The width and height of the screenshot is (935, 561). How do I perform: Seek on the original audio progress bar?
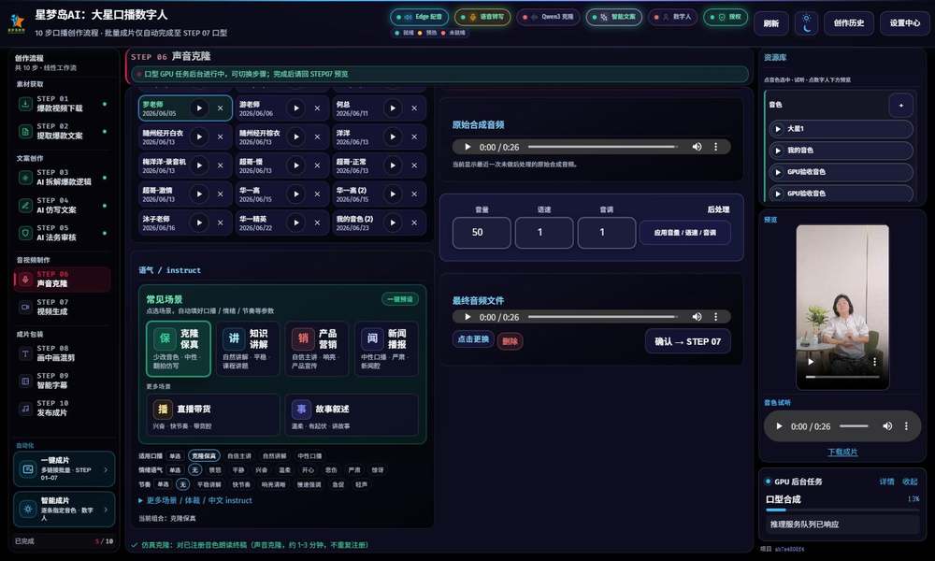(603, 147)
